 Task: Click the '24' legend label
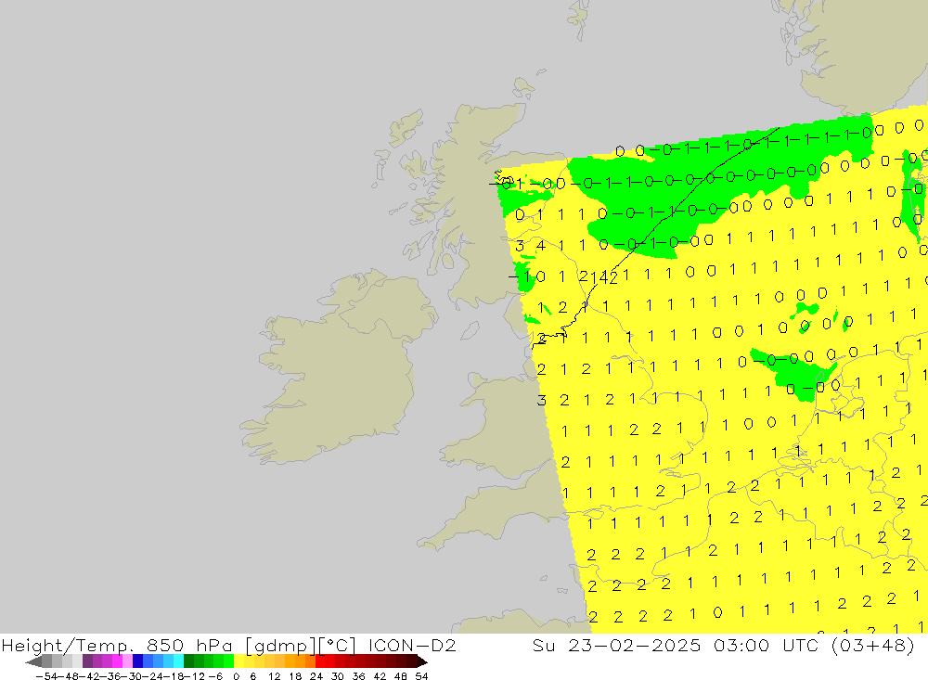click(316, 676)
